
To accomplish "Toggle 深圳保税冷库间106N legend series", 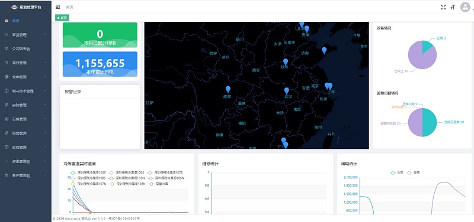I will pyautogui.click(x=166, y=178).
